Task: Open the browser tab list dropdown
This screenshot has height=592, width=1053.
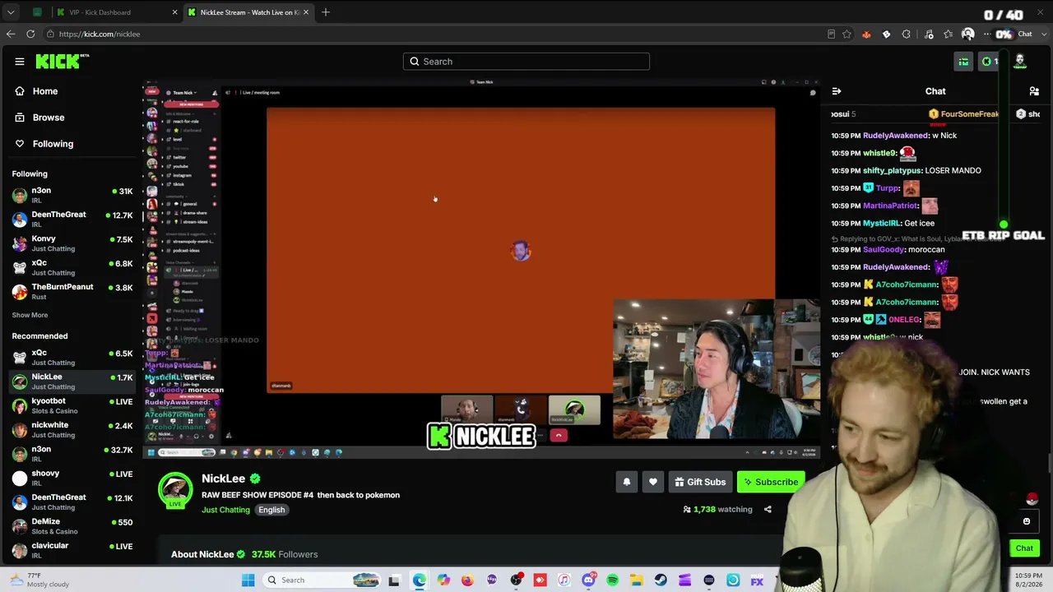Action: tap(11, 12)
